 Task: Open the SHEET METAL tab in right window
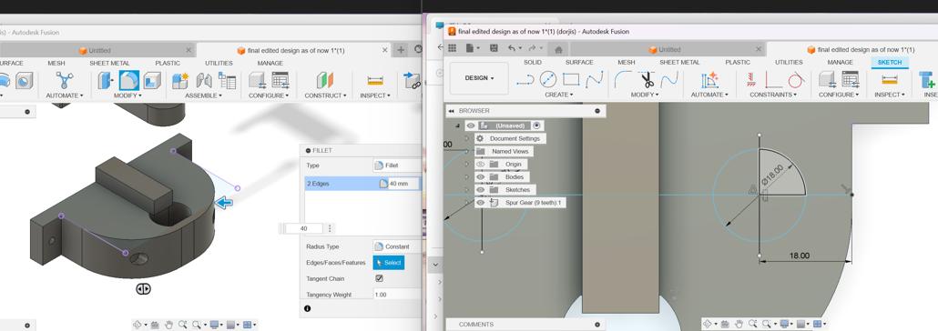click(679, 62)
